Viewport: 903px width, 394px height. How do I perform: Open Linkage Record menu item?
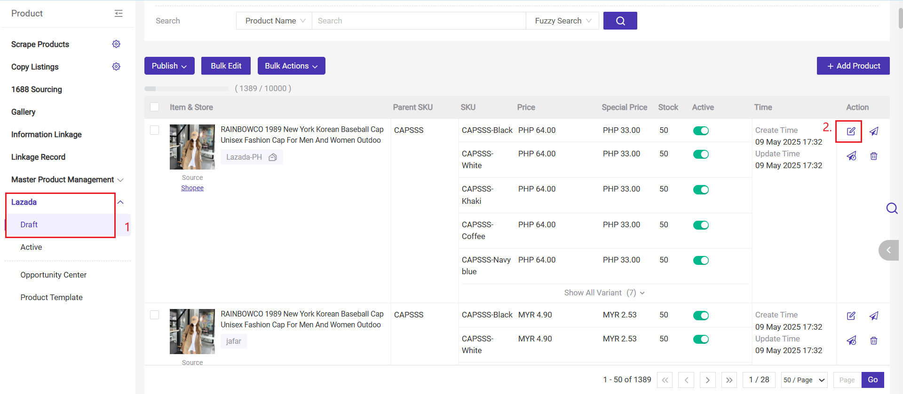click(38, 157)
